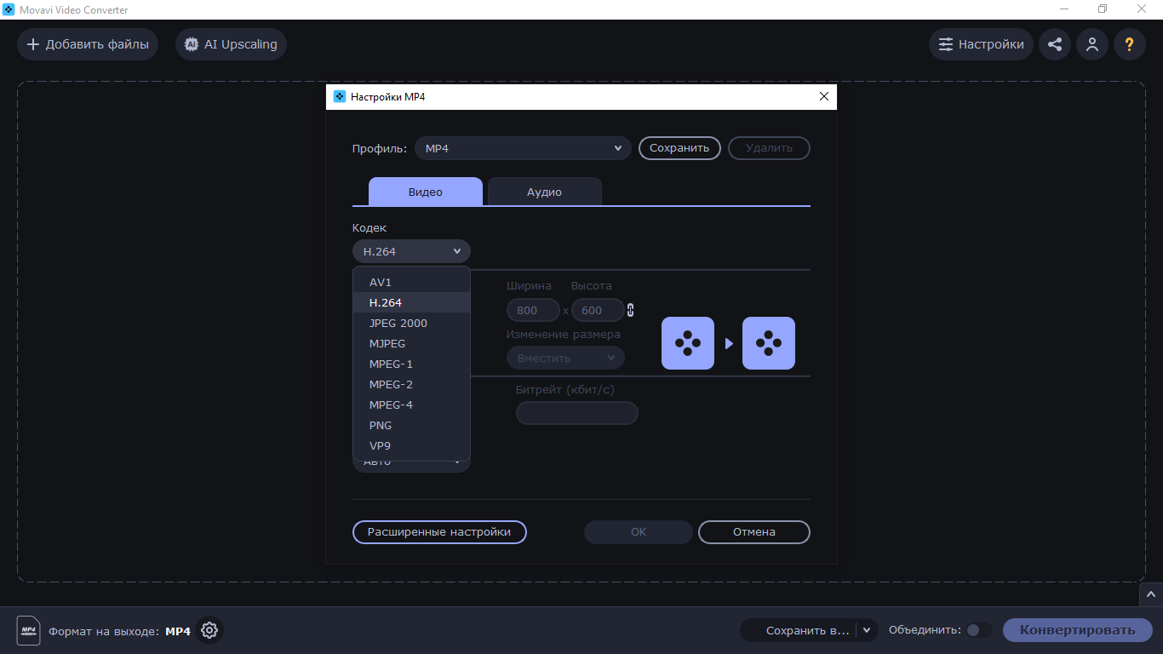Choose the MJPEG codec

(411, 343)
